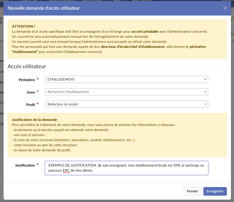This screenshot has height=202, width=234.
Task: Click the Zone field label
Action: tap(31, 92)
